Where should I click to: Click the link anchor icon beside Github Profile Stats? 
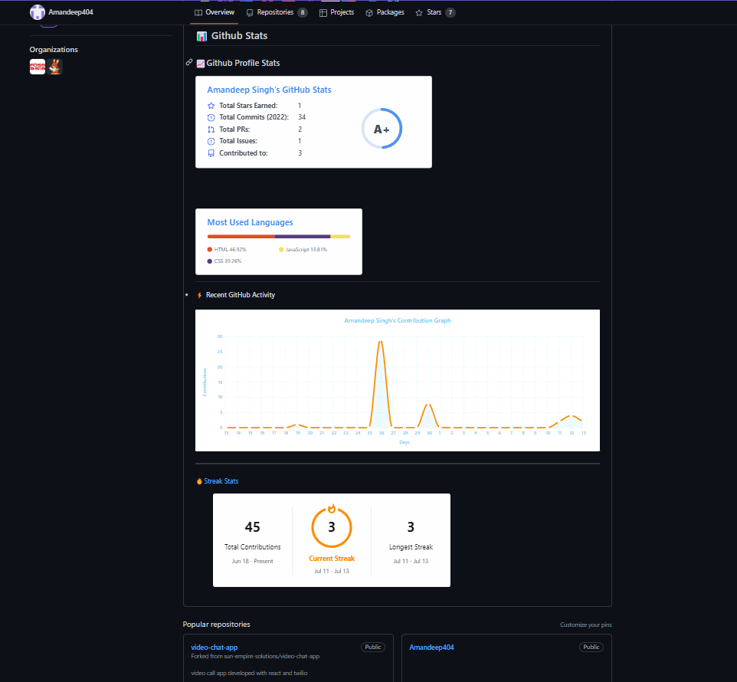189,62
